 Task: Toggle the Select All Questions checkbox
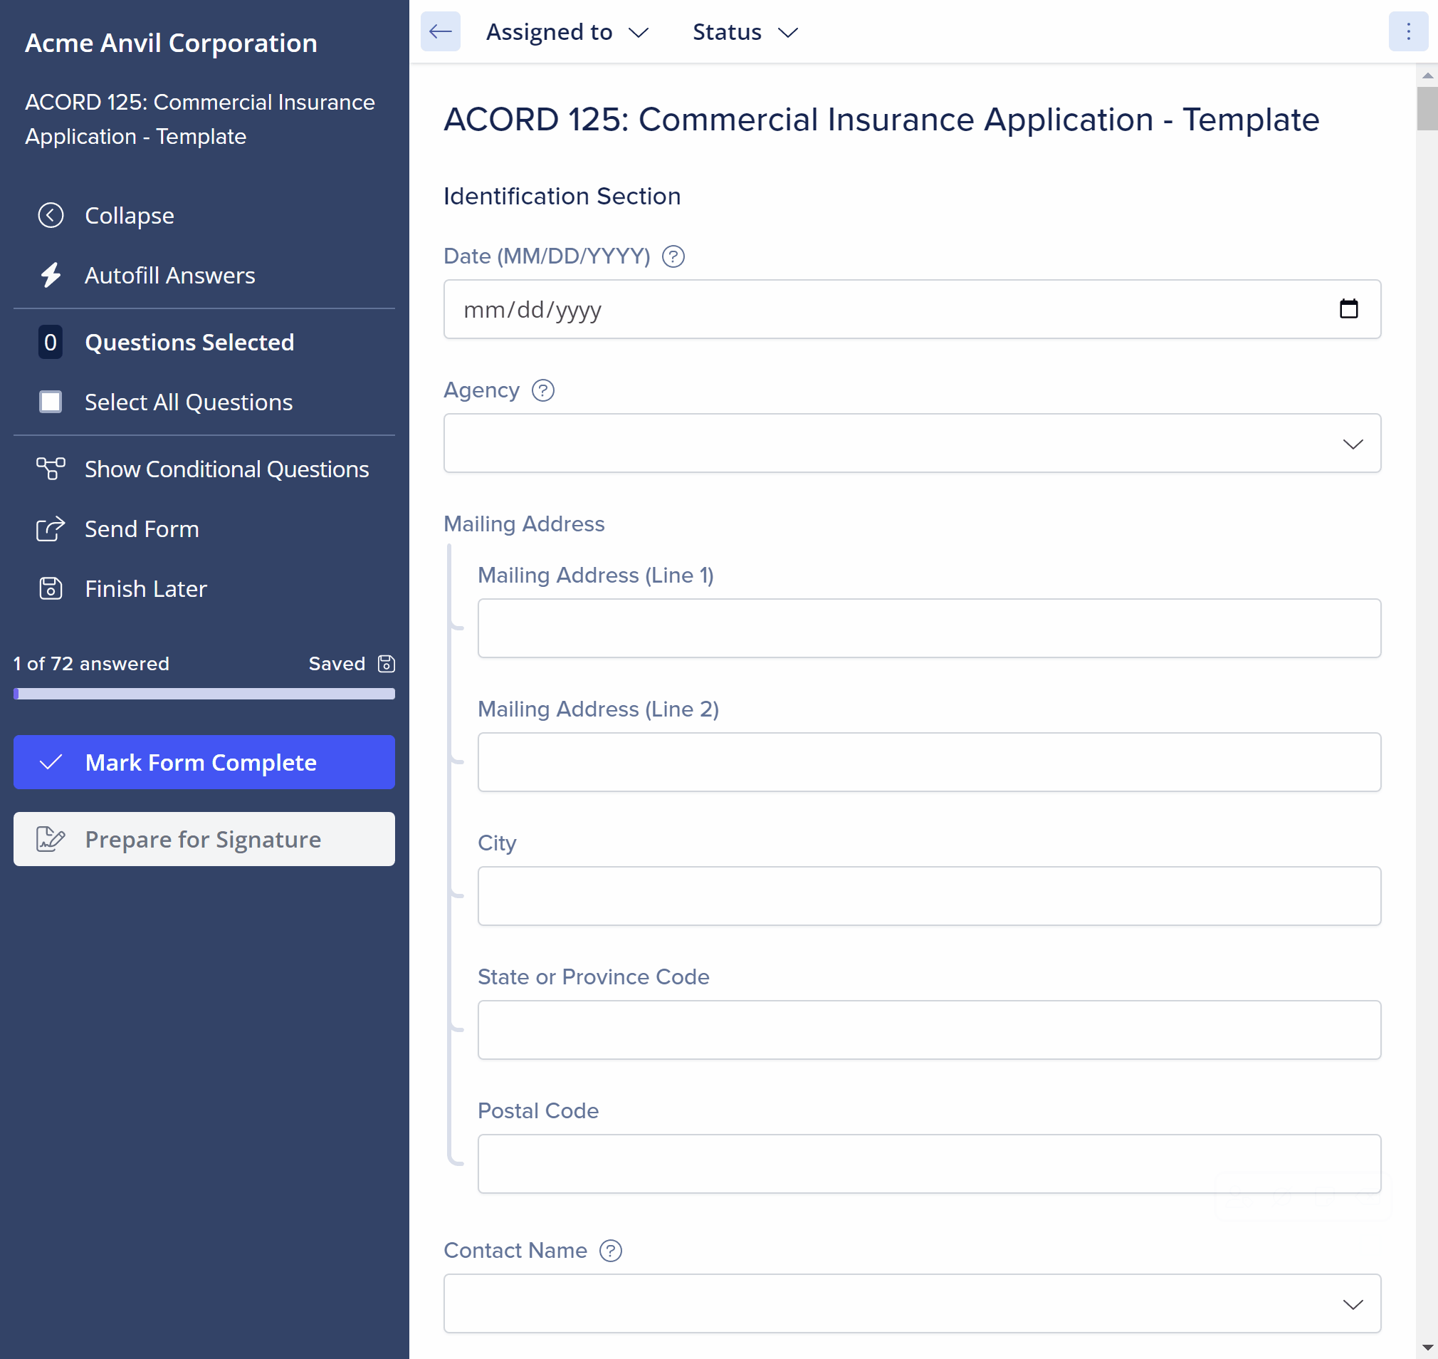tap(51, 402)
